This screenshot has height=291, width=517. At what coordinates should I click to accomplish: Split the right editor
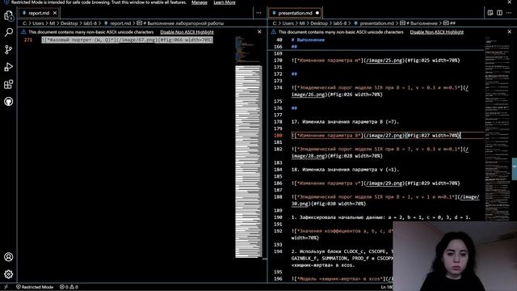click(x=499, y=13)
